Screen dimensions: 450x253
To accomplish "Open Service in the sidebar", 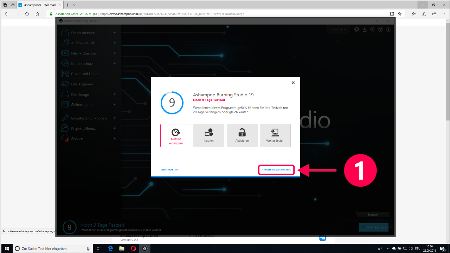I will tap(89, 139).
